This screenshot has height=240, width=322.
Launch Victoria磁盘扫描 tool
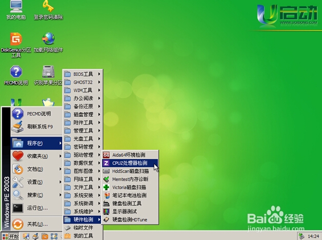[x=130, y=187]
